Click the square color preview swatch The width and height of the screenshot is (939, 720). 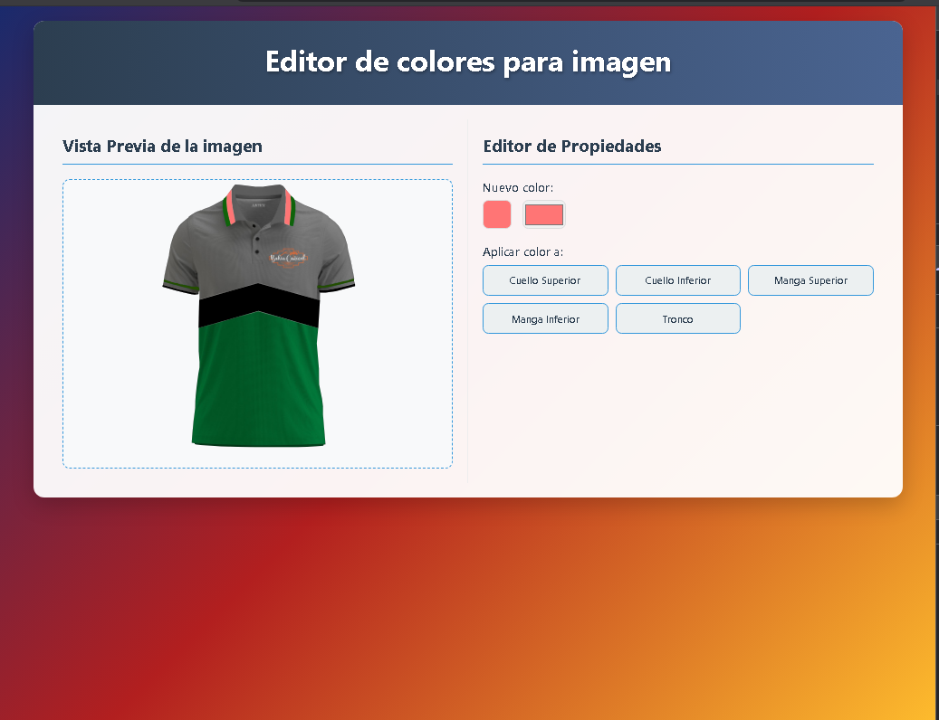click(x=497, y=214)
